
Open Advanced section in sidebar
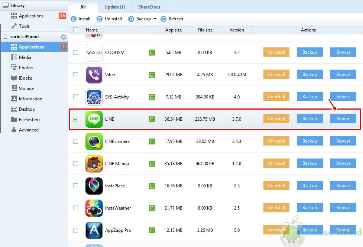tap(34, 130)
